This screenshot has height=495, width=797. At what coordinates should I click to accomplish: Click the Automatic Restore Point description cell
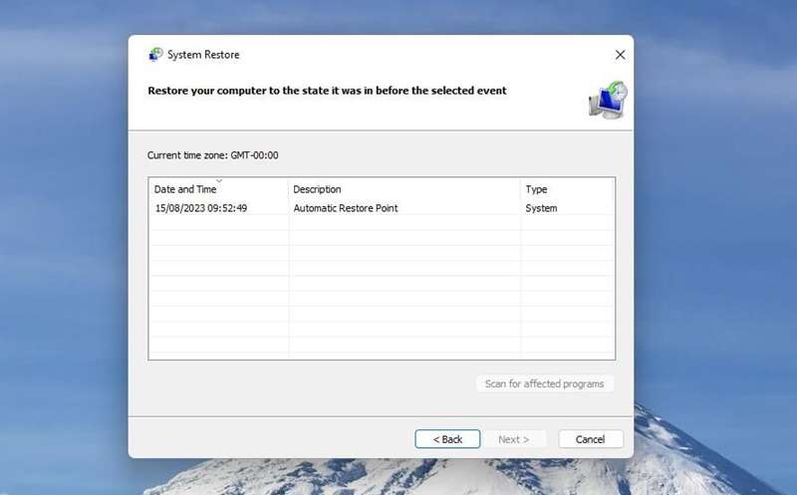346,208
